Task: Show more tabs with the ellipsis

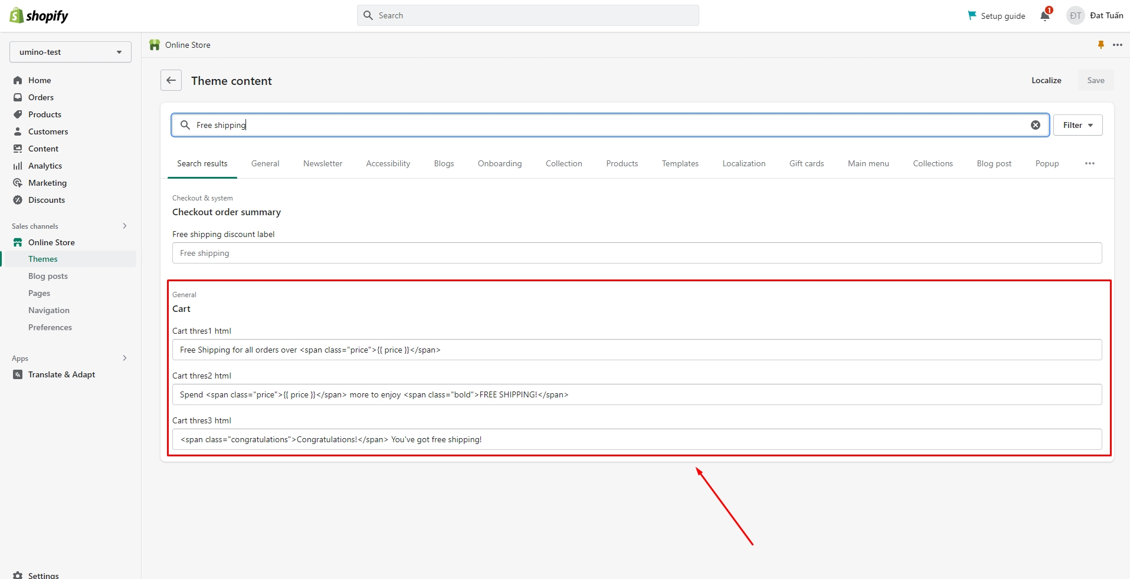Action: 1089,163
